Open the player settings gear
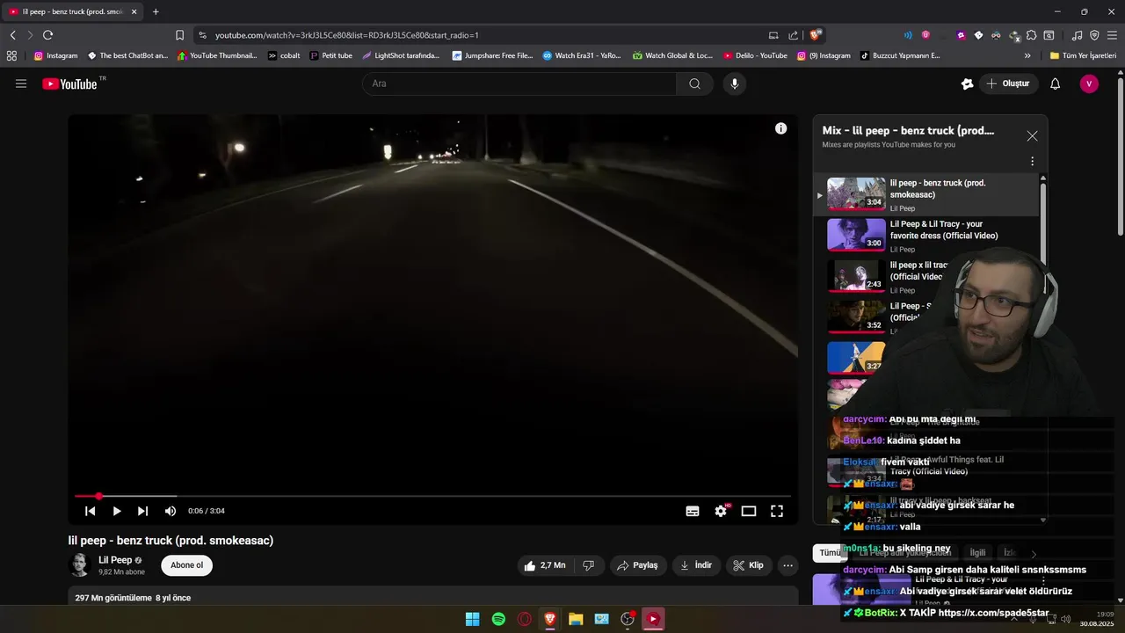Viewport: 1125px width, 633px height. [721, 511]
